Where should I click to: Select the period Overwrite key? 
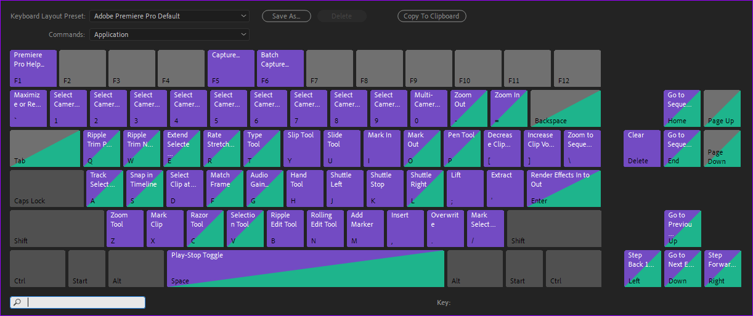[446, 229]
